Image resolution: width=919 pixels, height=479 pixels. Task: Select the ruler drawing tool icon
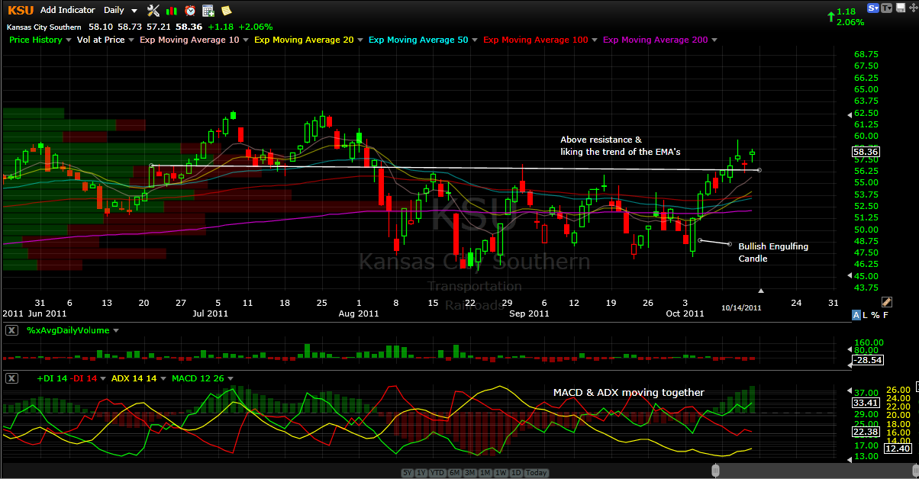coord(887,302)
